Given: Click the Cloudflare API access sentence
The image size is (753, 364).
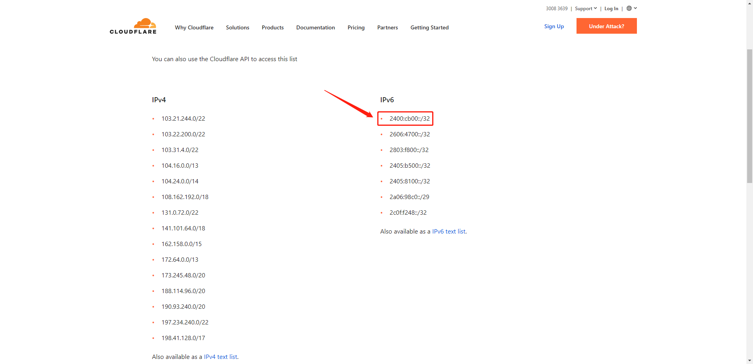Looking at the screenshot, I should (225, 59).
